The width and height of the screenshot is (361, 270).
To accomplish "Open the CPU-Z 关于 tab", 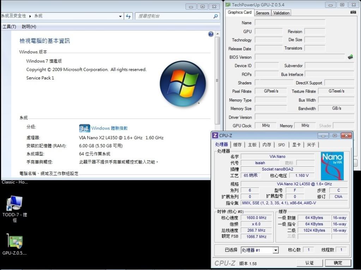I will [311, 145].
